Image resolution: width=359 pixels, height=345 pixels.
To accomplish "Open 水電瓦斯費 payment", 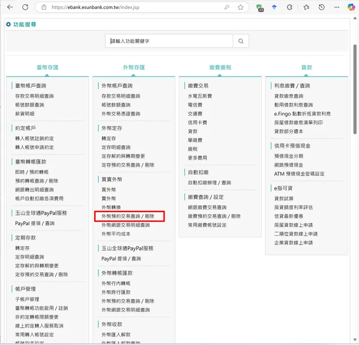I will point(200,96).
